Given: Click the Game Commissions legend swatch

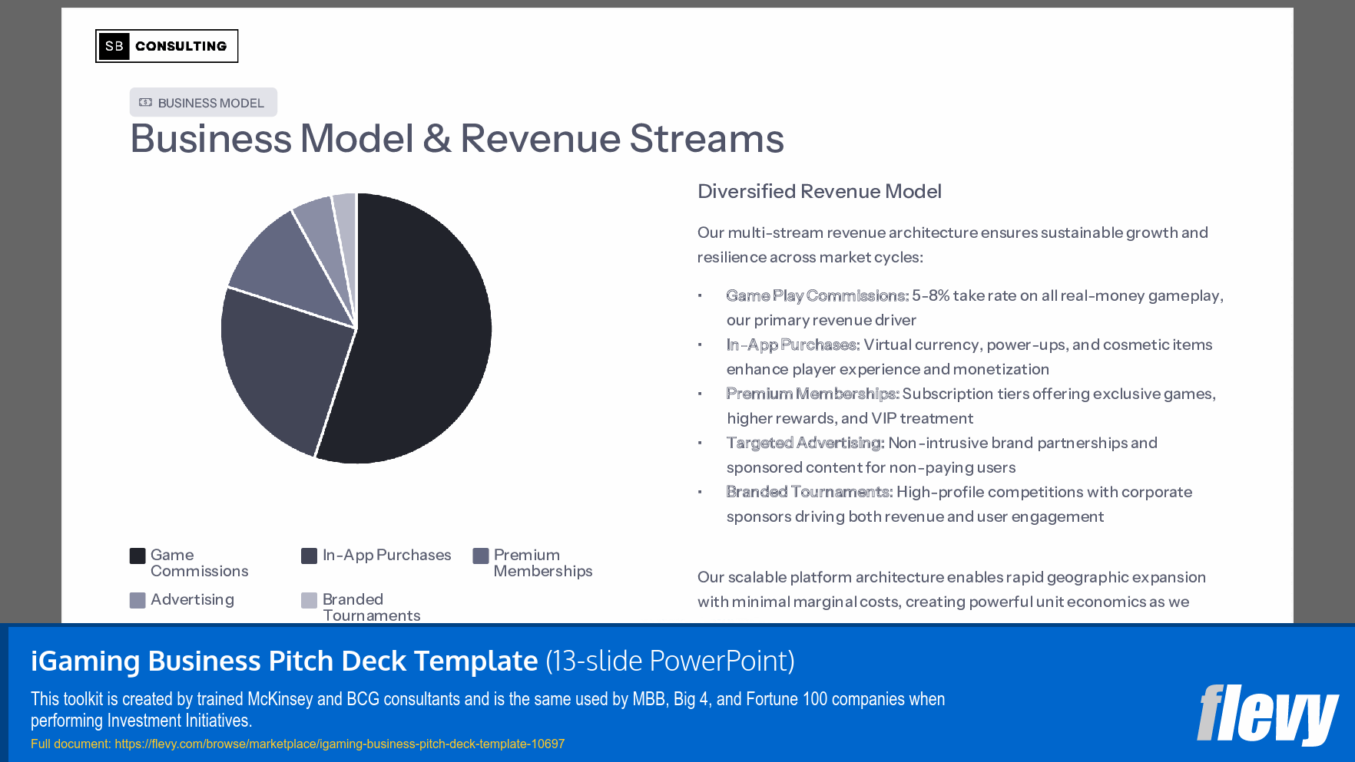Looking at the screenshot, I should [x=137, y=555].
